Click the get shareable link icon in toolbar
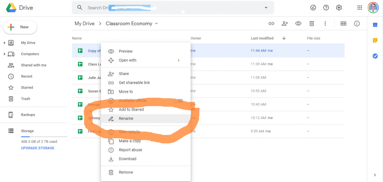Viewport: 383px width, 182px height. pos(272,24)
